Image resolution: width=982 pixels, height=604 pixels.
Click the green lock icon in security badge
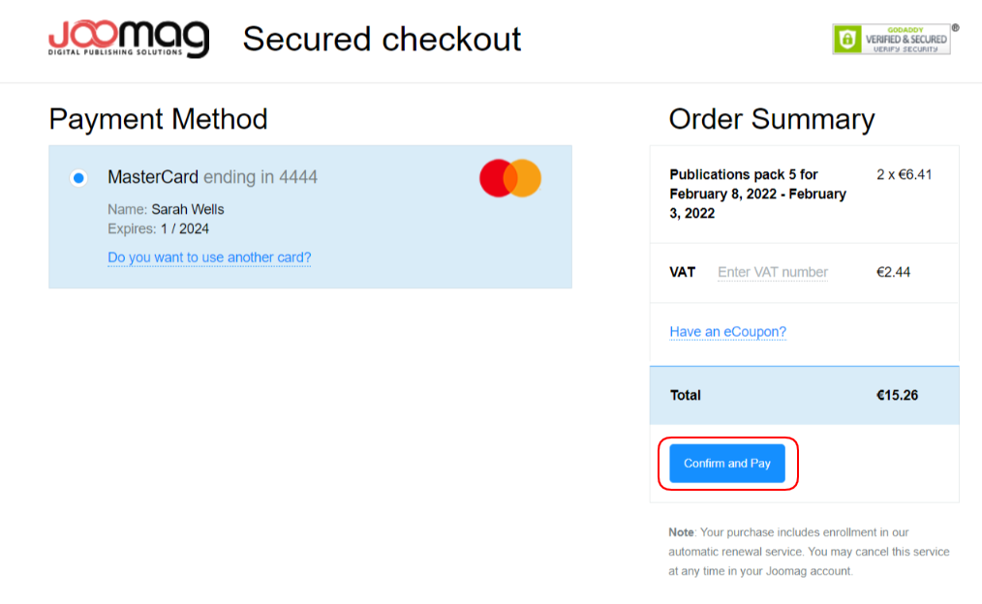pyautogui.click(x=847, y=39)
